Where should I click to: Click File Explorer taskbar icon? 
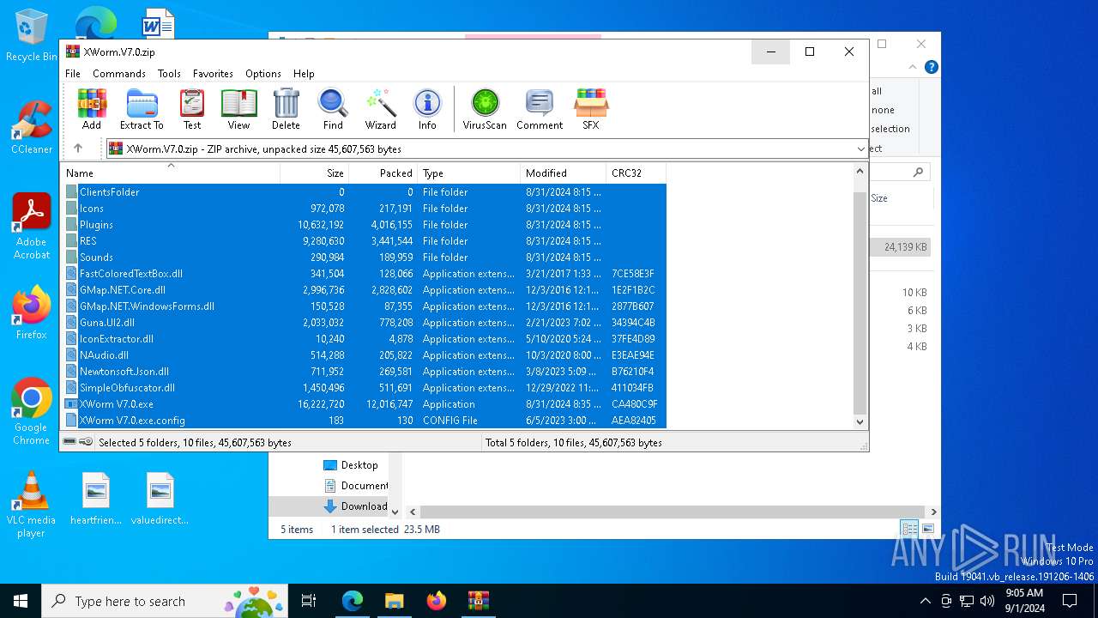tap(394, 601)
